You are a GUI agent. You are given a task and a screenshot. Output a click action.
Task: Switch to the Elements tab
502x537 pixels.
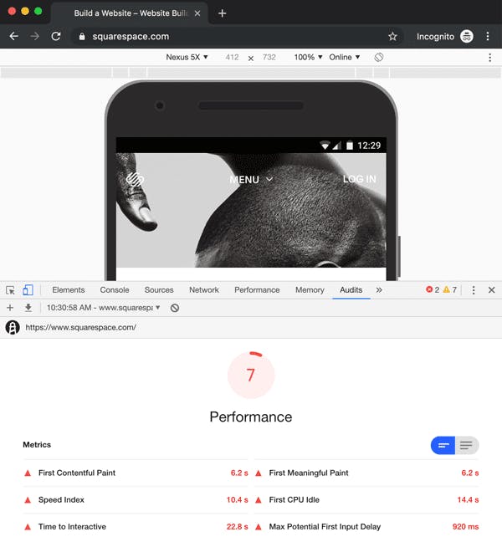(69, 290)
